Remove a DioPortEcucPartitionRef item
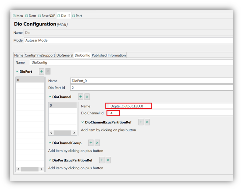Image resolution: width=243 pixels, height=191 pixels. pos(108,160)
